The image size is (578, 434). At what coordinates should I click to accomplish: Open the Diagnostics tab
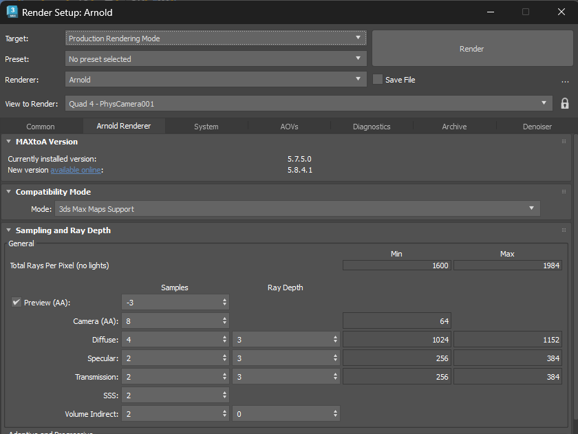pos(372,127)
